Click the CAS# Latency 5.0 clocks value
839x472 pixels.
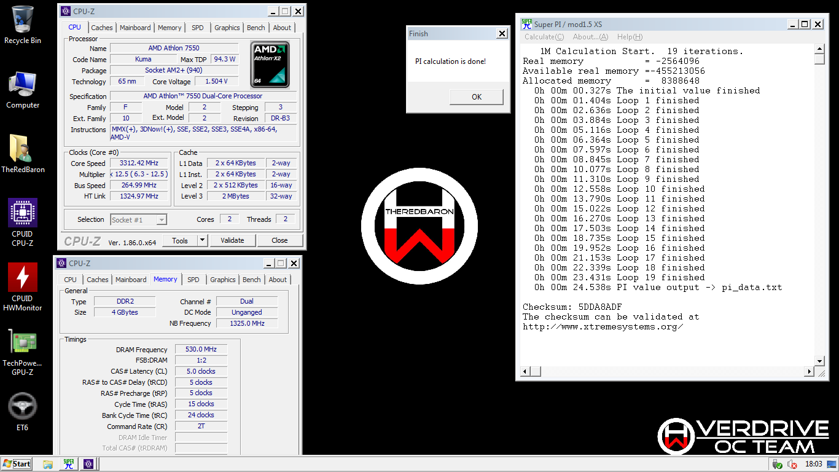(201, 371)
